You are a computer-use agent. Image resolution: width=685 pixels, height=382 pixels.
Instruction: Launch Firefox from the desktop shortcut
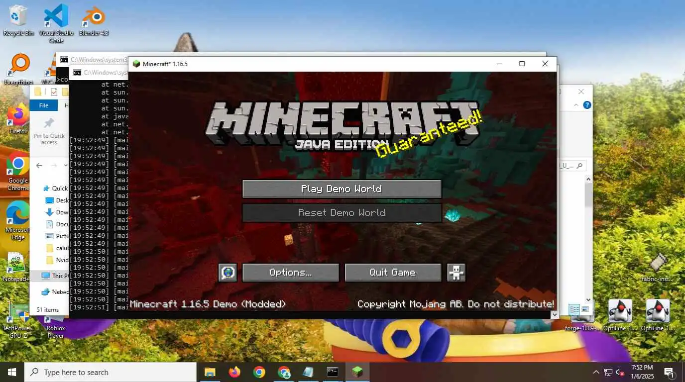click(x=18, y=120)
